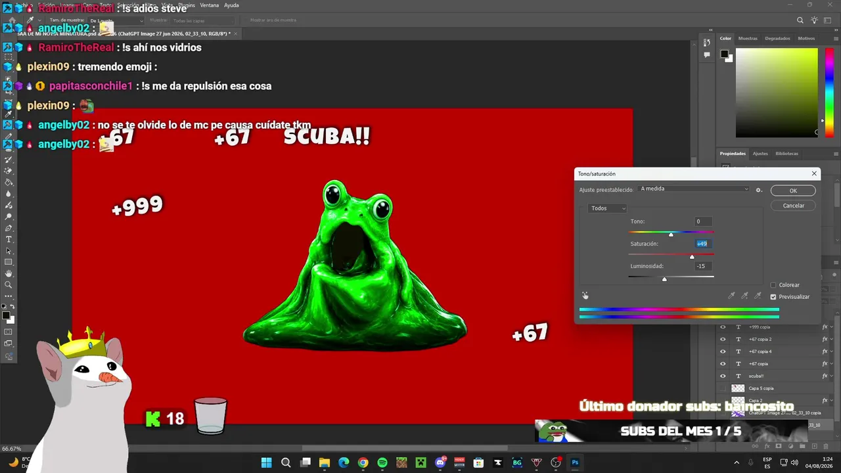Select the subtract-from-sample eyedropper
Image resolution: width=841 pixels, height=473 pixels.
tap(758, 296)
